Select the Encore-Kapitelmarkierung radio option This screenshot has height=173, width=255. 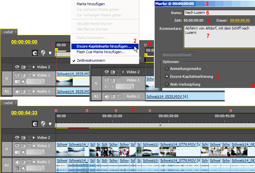coord(167,76)
